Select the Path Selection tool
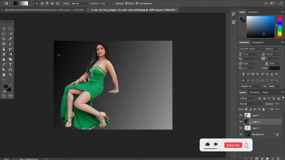Viewport: 285px width, 160px height. tap(4, 69)
